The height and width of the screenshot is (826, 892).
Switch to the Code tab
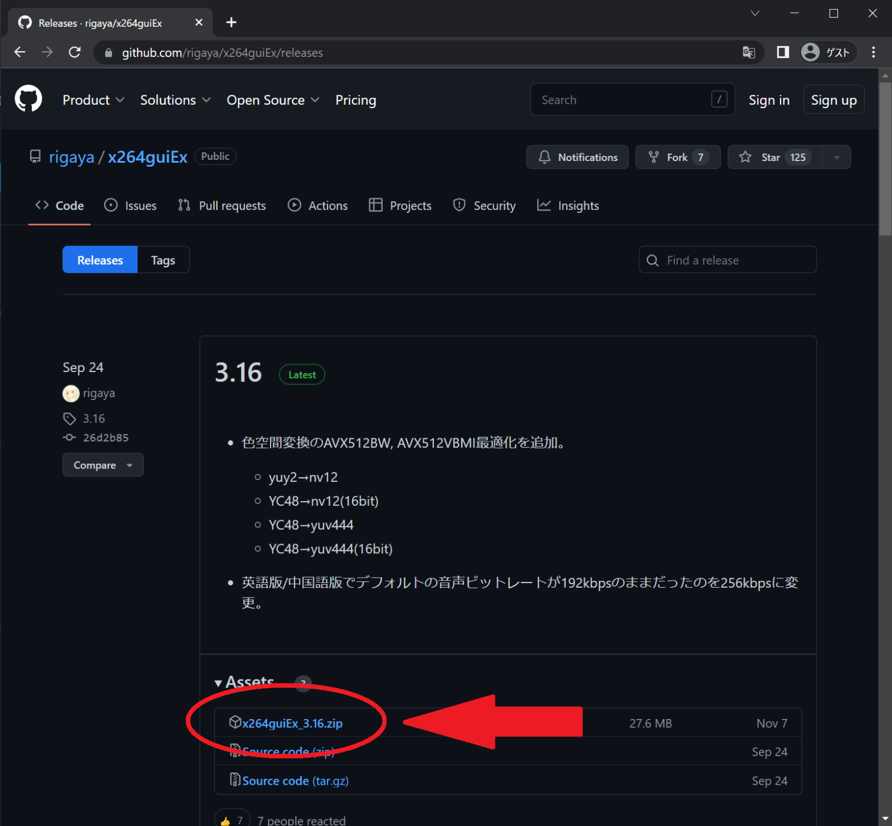tap(59, 205)
